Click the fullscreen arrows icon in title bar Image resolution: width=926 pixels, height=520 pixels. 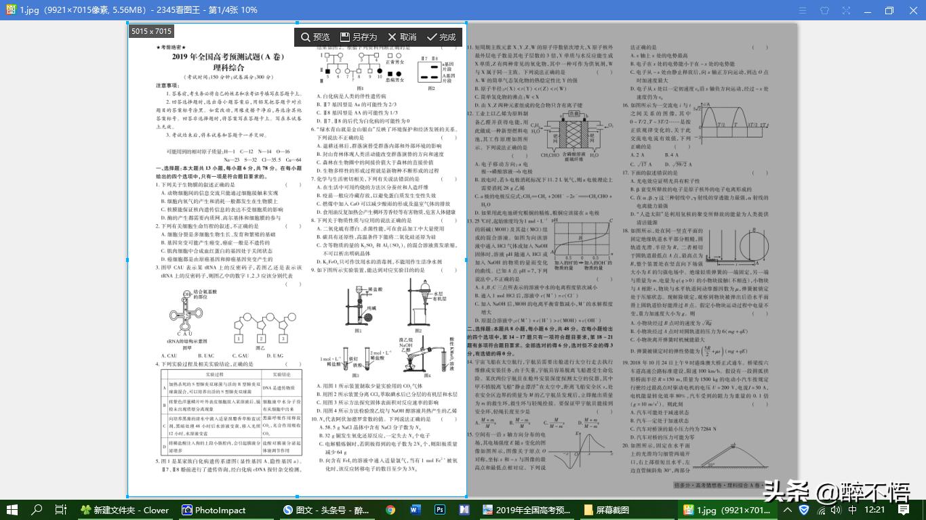coord(846,10)
